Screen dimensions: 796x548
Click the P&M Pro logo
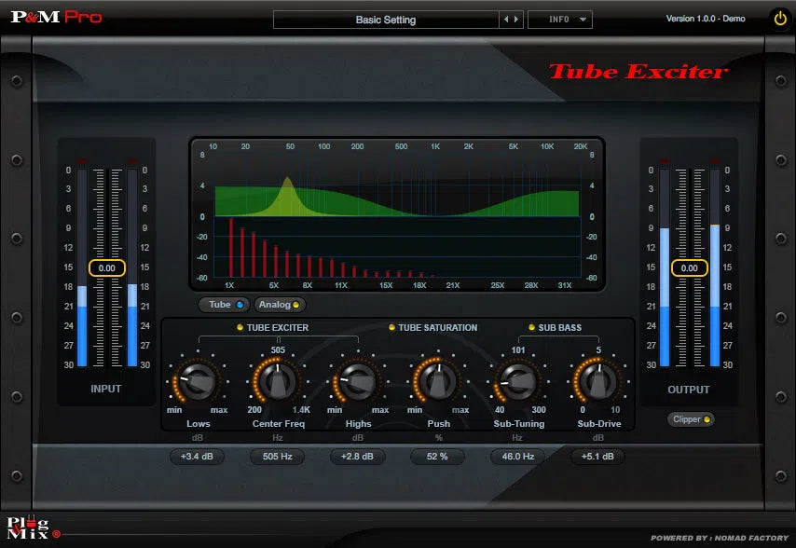(56, 15)
